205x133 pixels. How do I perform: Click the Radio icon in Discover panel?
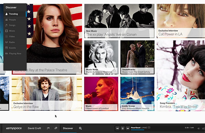tap(6, 42)
